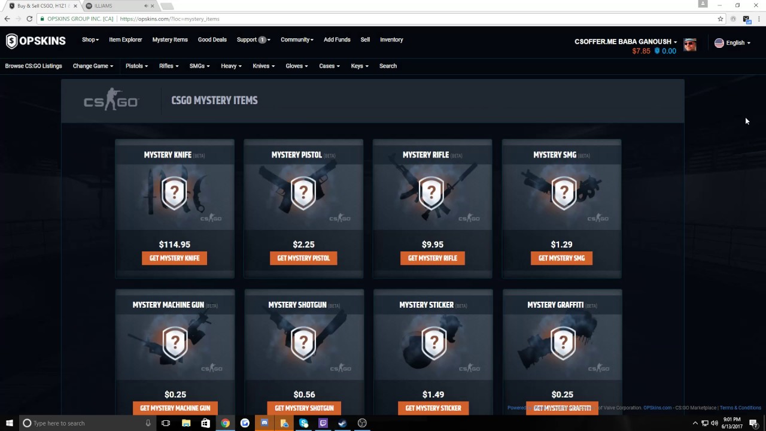Open the Keys category dropdown
The width and height of the screenshot is (766, 431).
360,66
